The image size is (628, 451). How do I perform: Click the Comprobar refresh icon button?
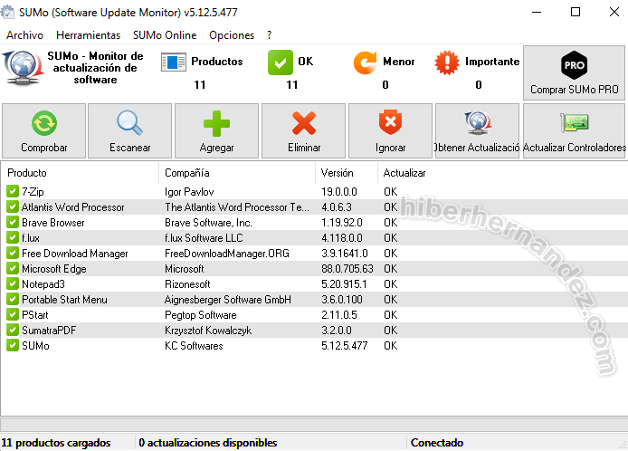(x=43, y=130)
